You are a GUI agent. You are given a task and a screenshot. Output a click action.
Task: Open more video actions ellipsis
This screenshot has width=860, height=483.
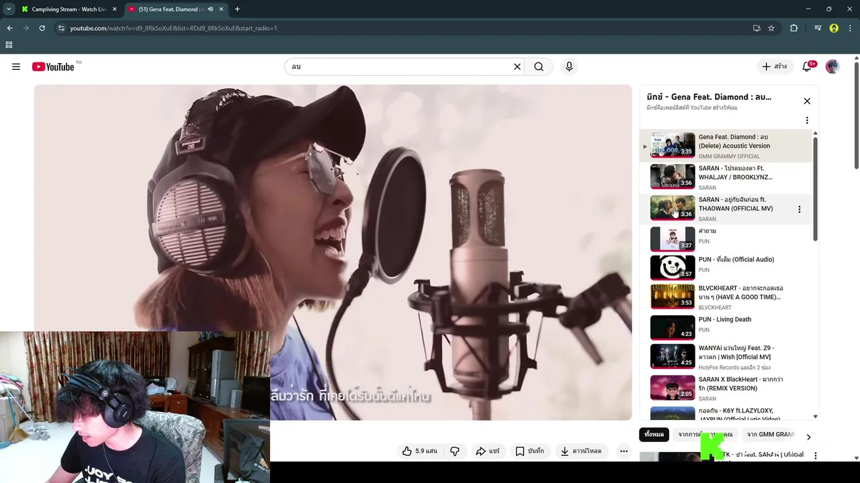pyautogui.click(x=623, y=451)
